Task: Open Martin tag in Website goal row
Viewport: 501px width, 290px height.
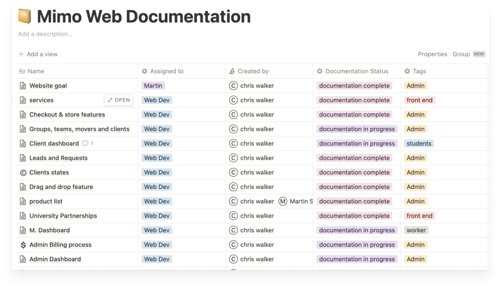Action: coord(153,86)
